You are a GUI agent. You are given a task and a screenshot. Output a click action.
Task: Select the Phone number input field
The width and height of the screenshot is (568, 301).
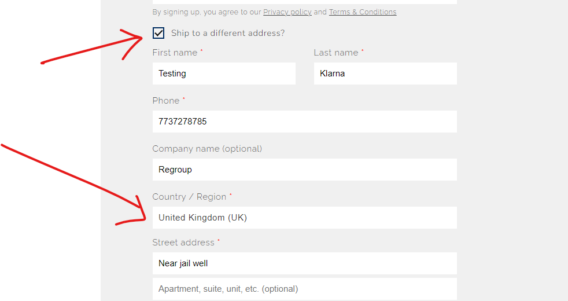point(305,122)
